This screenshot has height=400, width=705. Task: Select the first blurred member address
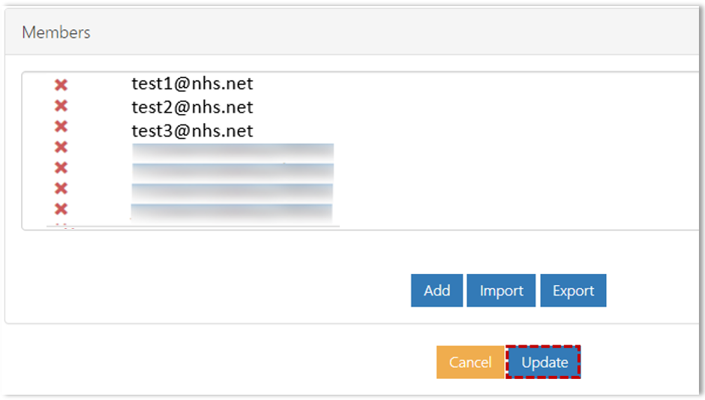[x=233, y=152]
